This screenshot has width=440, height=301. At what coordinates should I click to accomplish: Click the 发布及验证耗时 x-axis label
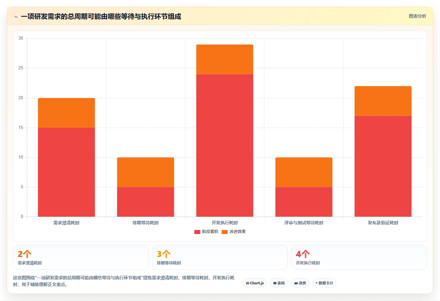[383, 223]
